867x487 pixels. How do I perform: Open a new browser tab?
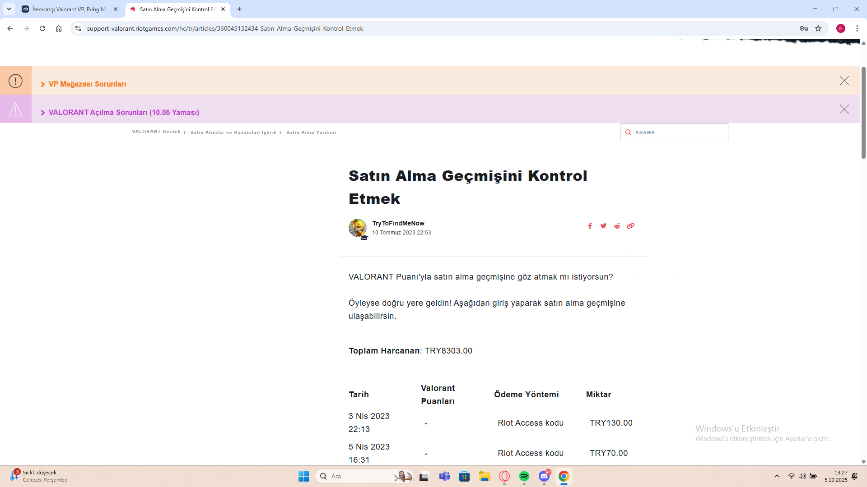click(239, 9)
